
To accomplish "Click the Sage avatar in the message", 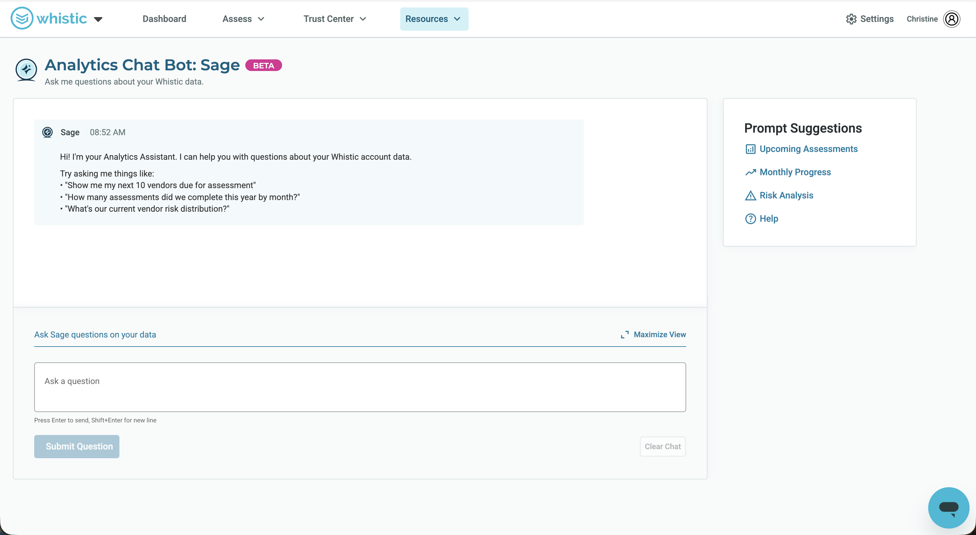I will (x=47, y=132).
